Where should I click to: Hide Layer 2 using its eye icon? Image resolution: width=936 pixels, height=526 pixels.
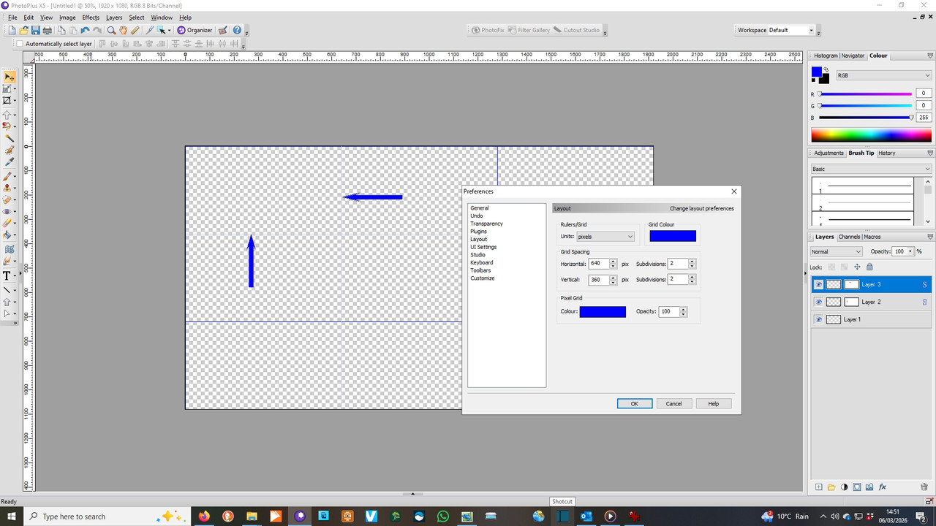(818, 302)
